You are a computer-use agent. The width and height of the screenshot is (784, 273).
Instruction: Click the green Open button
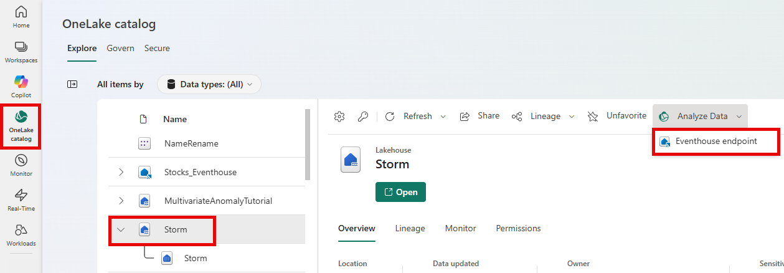tap(400, 192)
